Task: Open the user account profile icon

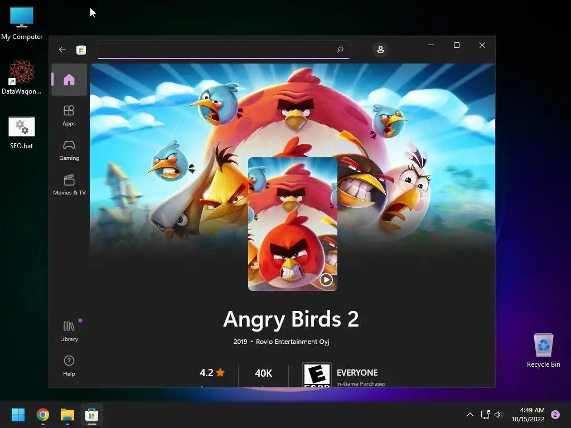Action: (x=380, y=50)
